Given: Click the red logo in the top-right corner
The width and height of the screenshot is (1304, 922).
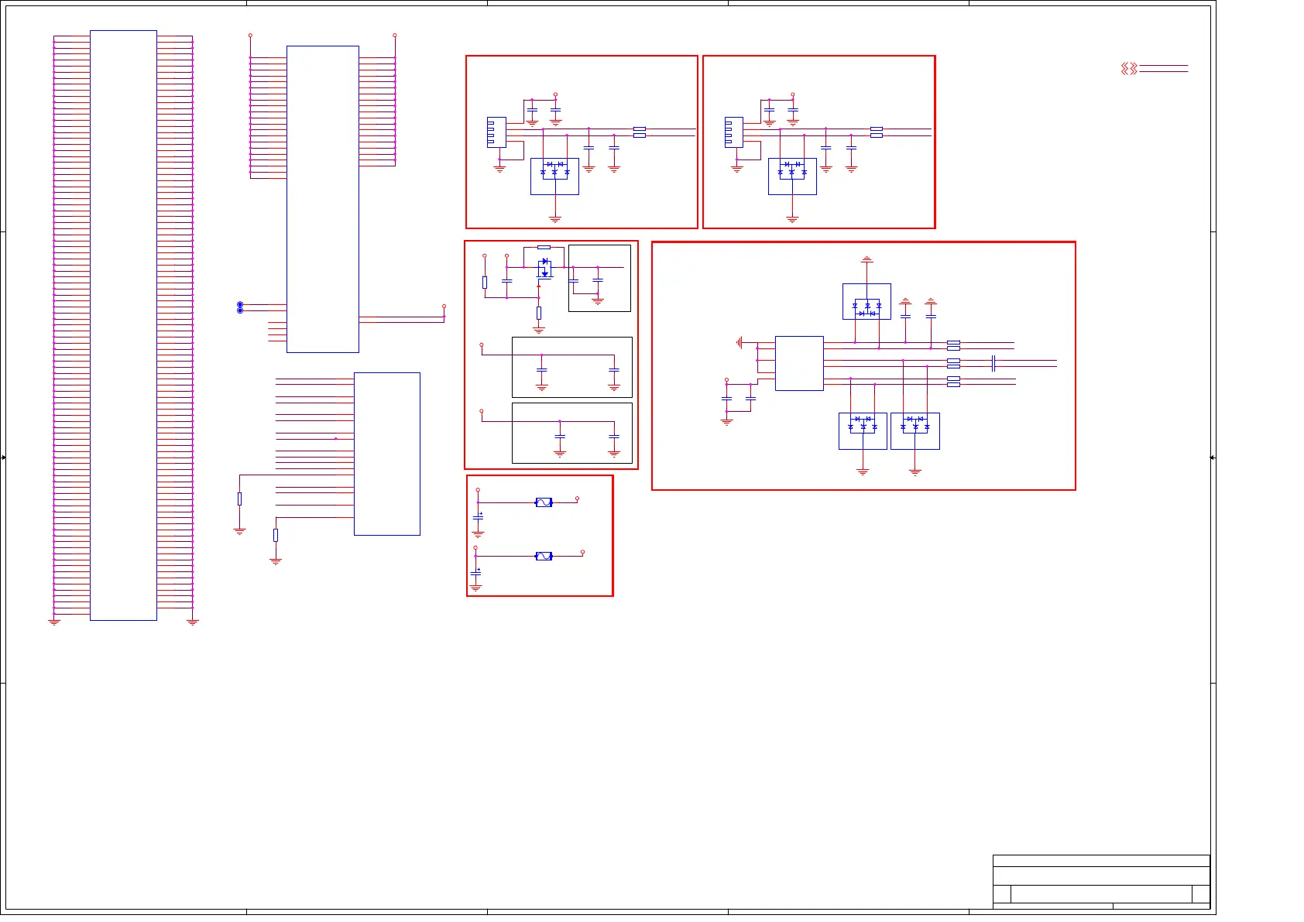Looking at the screenshot, I should (1129, 69).
